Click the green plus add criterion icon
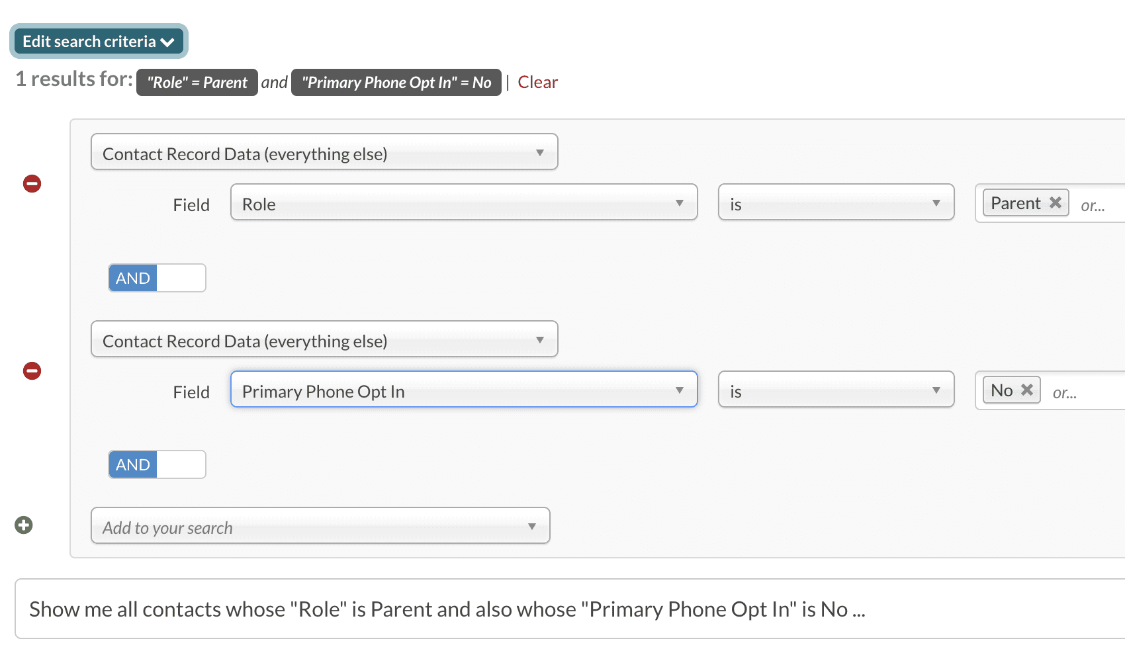 (x=24, y=525)
